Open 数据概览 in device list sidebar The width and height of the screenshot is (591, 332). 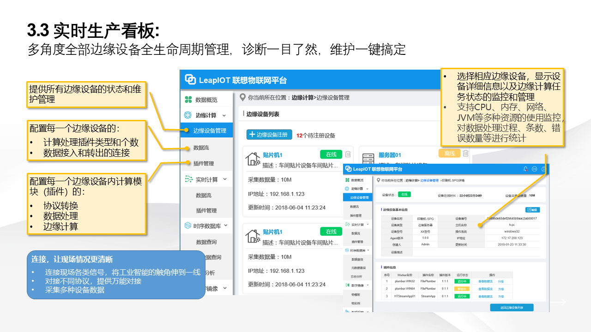tap(206, 100)
